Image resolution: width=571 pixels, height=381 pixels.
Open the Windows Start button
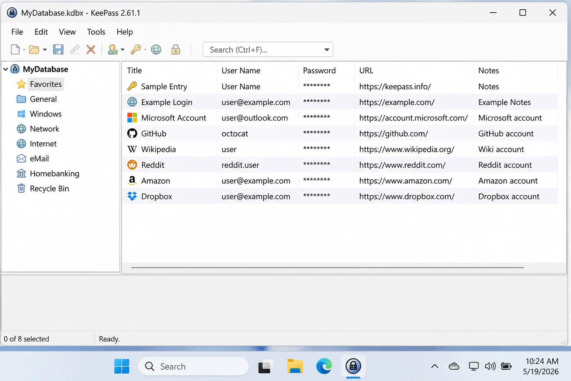122,366
